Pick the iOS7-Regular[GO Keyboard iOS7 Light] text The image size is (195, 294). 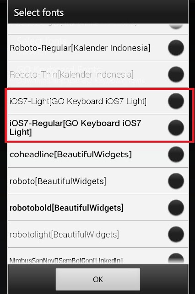pos(75,128)
